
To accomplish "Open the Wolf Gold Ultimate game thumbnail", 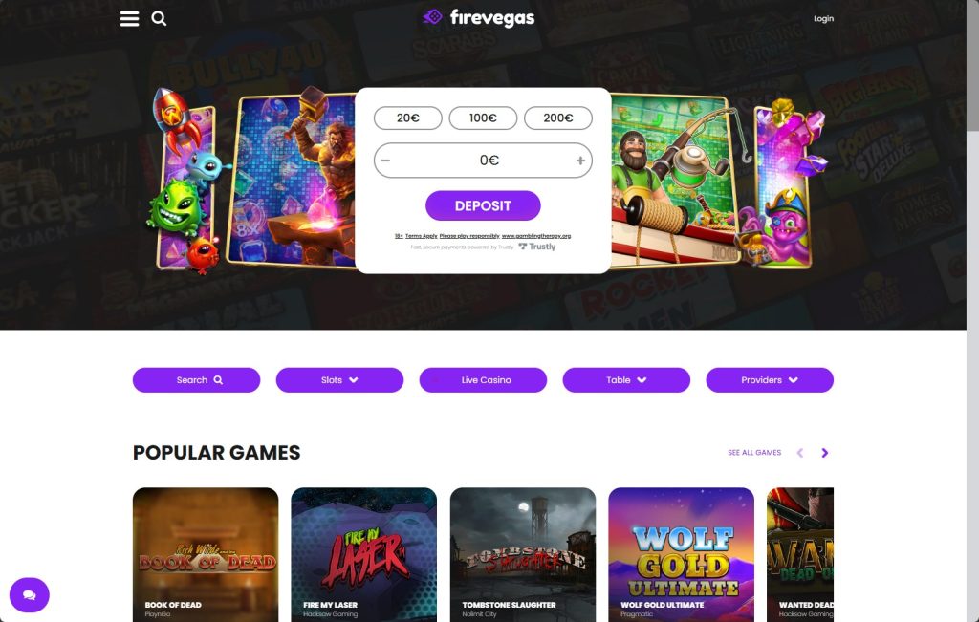I will pyautogui.click(x=681, y=554).
